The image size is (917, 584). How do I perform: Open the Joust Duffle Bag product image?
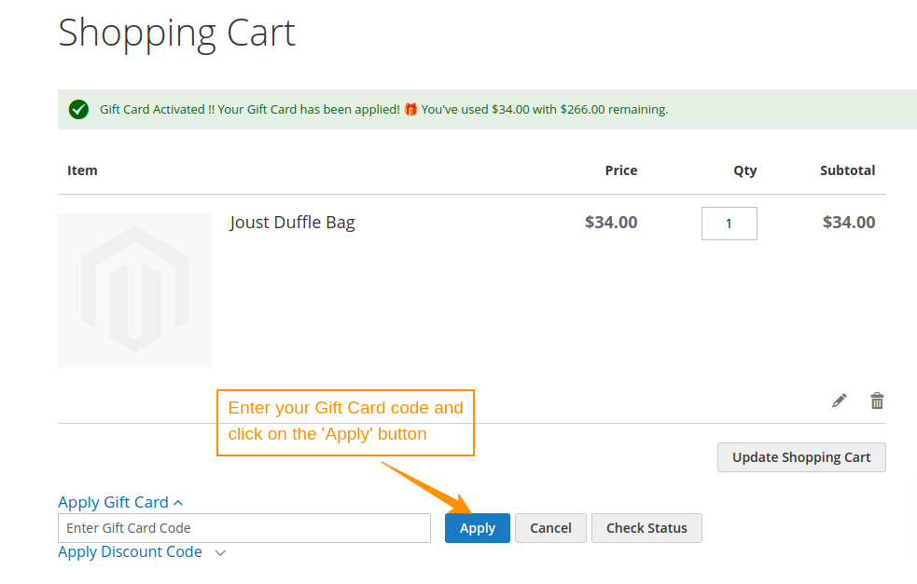pyautogui.click(x=134, y=290)
